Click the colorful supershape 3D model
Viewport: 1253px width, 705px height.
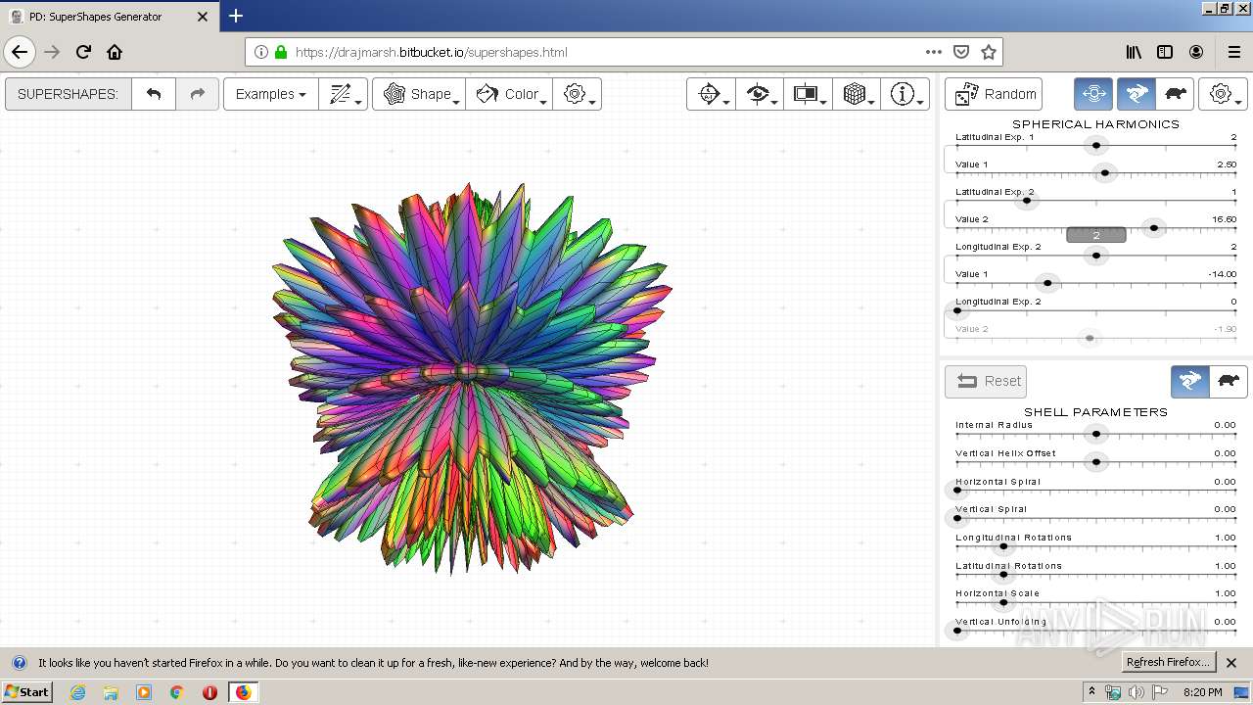click(x=470, y=377)
